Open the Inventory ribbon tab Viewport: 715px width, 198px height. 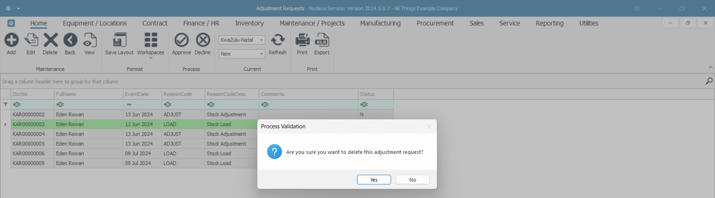click(x=249, y=23)
